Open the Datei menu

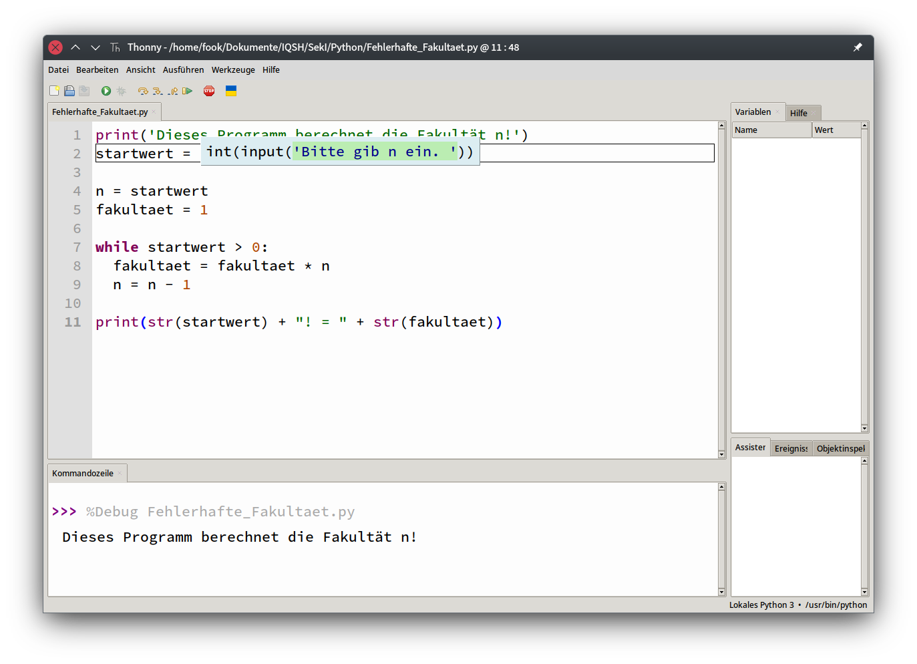click(x=58, y=70)
